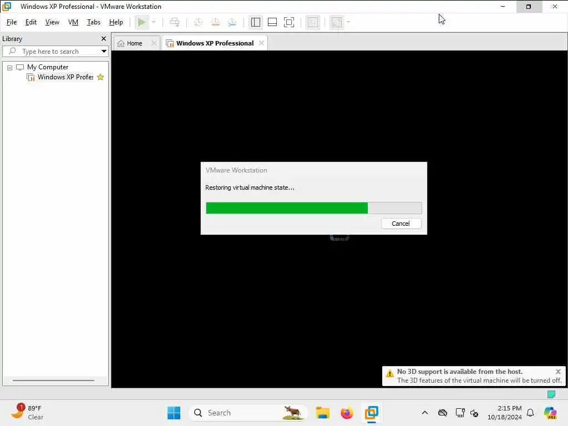Close the Home tab
The image size is (568, 426).
click(x=154, y=43)
